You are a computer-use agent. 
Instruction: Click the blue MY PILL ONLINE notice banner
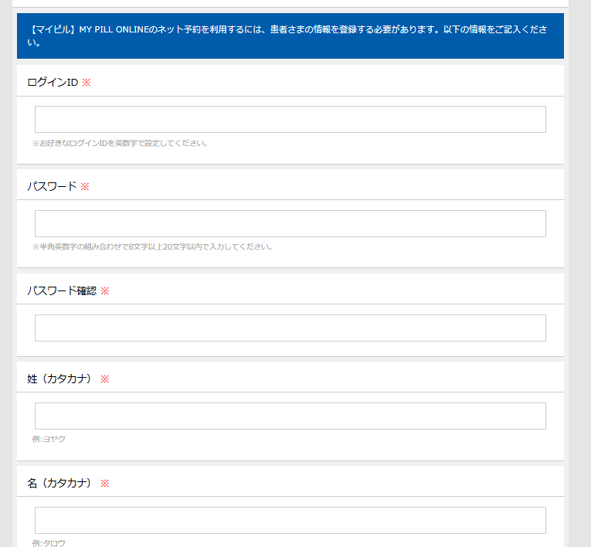tap(290, 36)
